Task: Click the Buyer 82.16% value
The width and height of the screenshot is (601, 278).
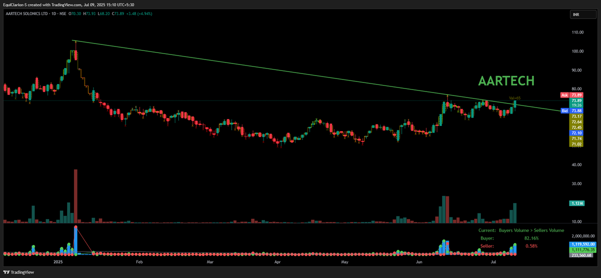Action: coord(532,238)
